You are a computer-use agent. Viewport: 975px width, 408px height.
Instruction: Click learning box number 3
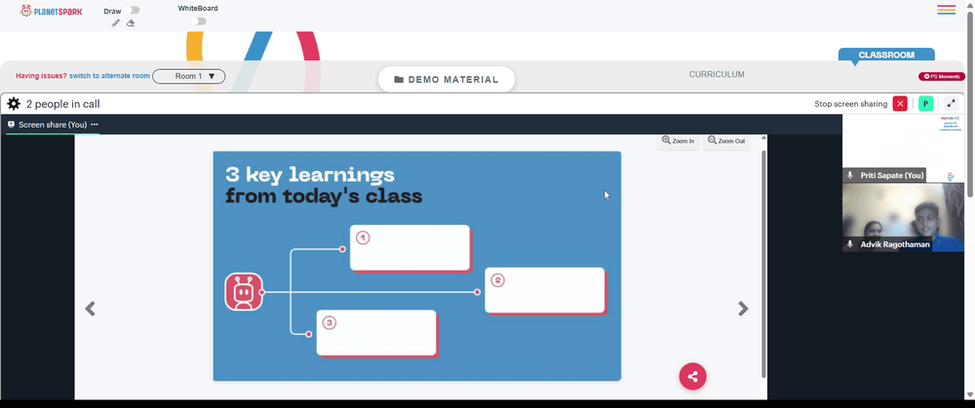click(x=376, y=333)
